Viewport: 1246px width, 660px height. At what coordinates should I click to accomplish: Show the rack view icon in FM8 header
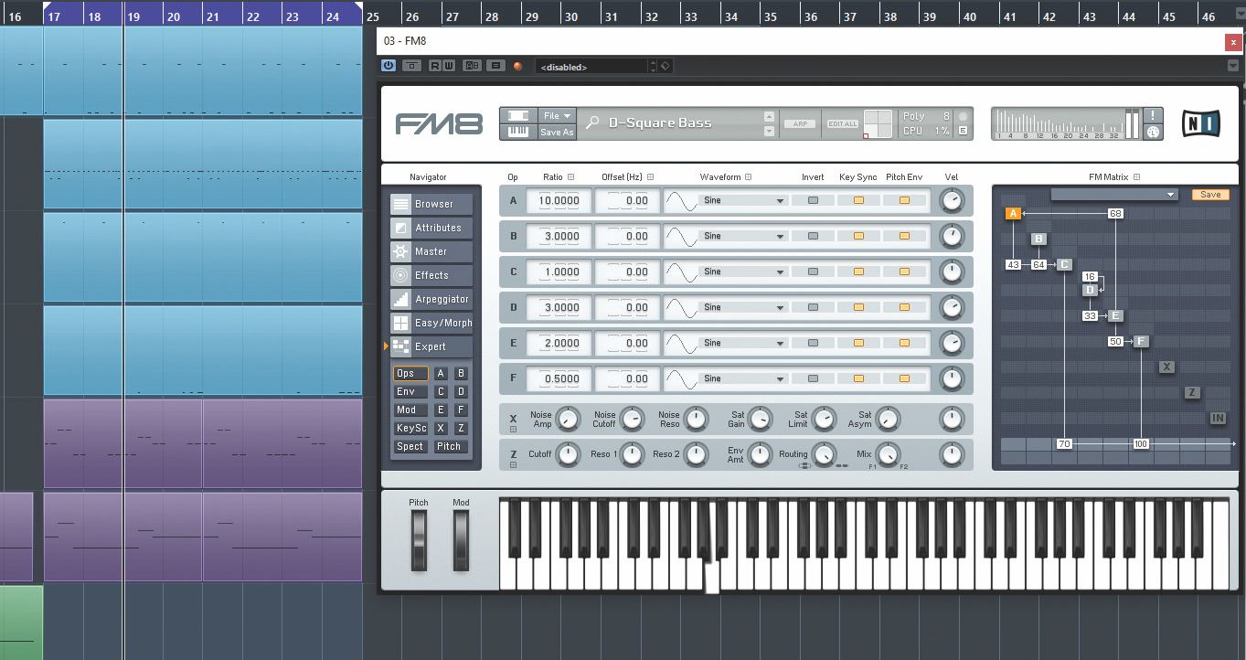518,115
